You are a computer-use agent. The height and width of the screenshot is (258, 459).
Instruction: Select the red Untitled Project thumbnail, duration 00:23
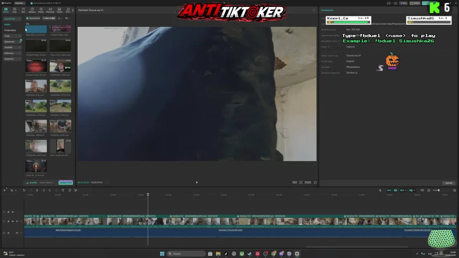[x=36, y=66]
